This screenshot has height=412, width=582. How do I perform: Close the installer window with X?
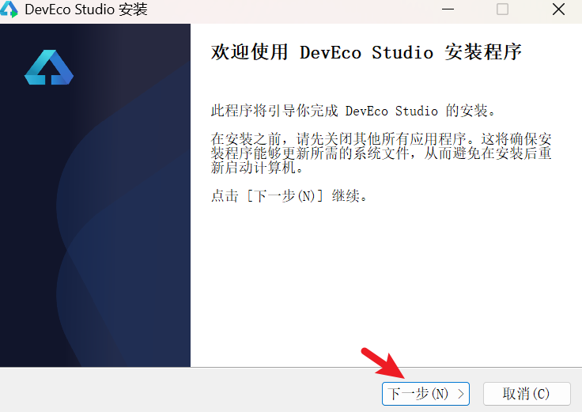558,9
